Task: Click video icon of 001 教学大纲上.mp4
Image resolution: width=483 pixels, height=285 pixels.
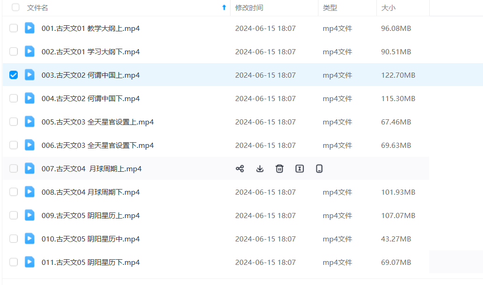Action: [x=29, y=28]
